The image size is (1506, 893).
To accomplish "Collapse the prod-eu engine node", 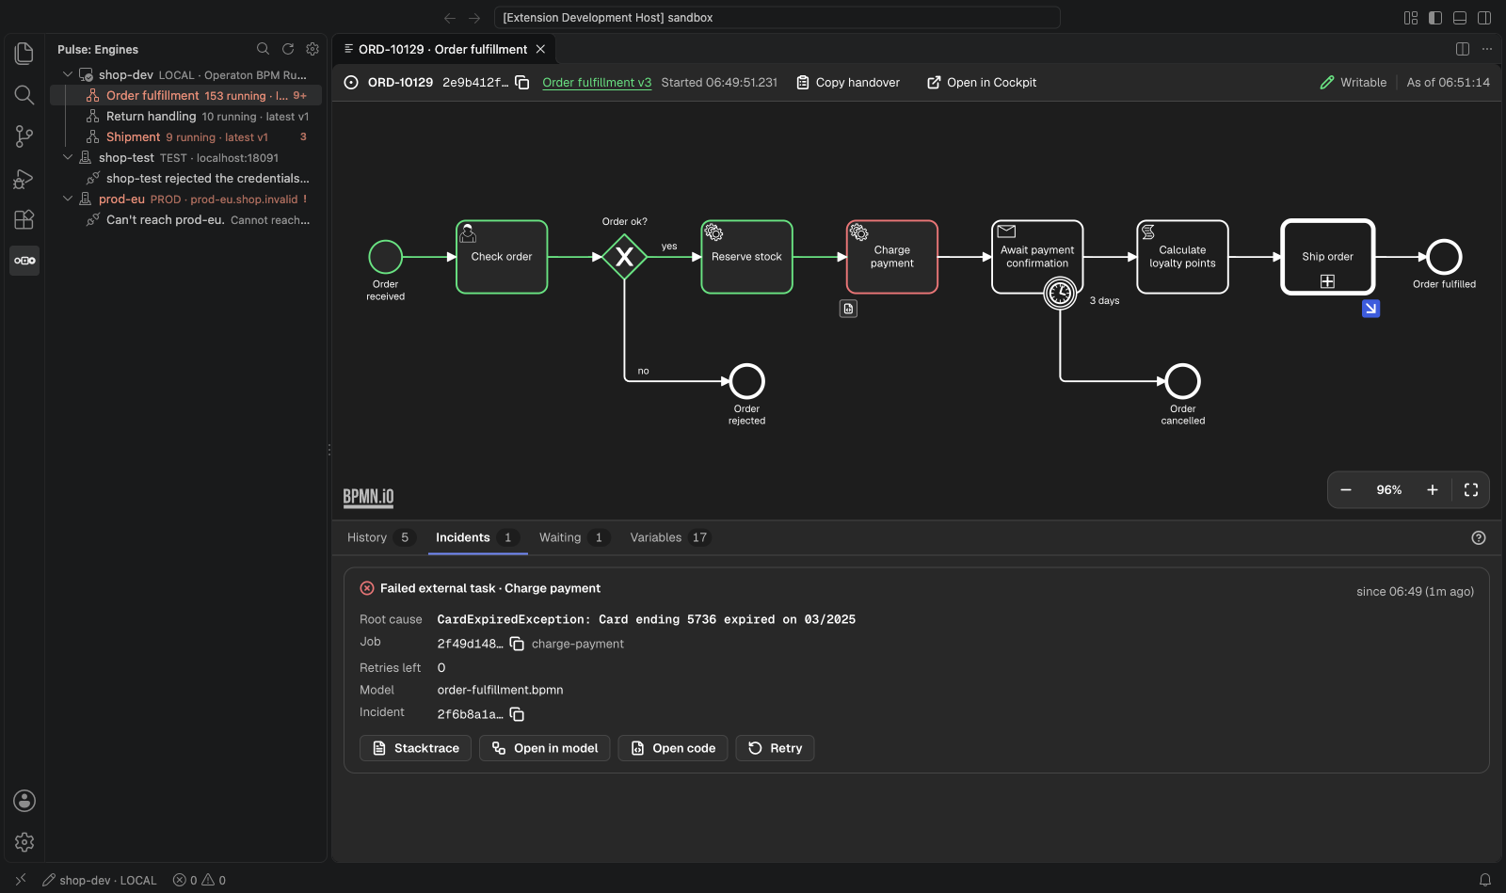I will 68,199.
